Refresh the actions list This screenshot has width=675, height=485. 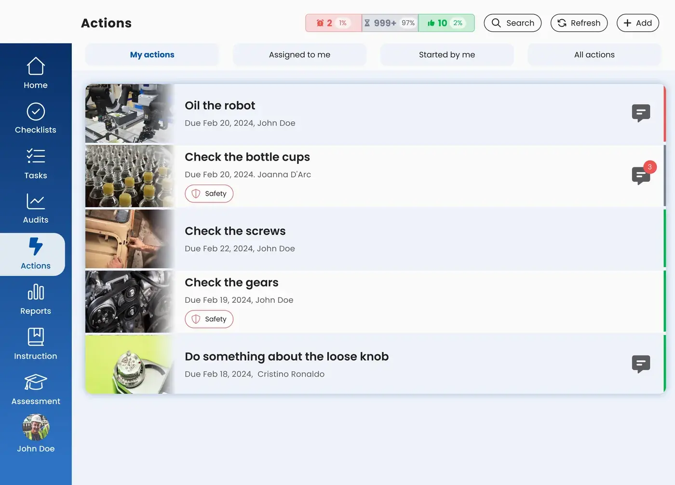point(579,23)
